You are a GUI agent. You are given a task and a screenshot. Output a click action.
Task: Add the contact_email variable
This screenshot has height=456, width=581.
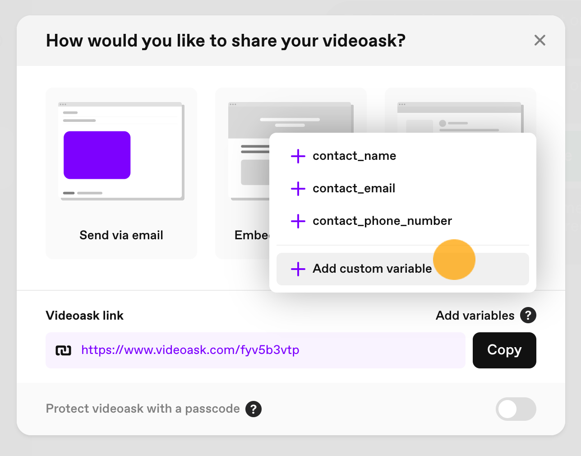(402, 188)
